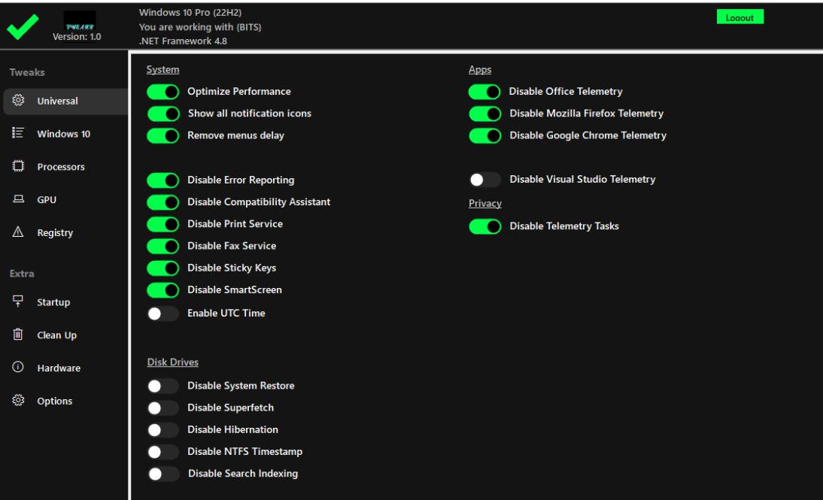
Task: Toggle off Disable Telemetry Tasks
Action: click(484, 226)
